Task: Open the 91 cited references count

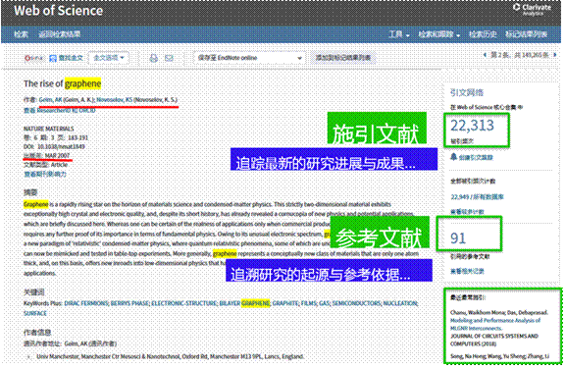Action: pos(458,238)
